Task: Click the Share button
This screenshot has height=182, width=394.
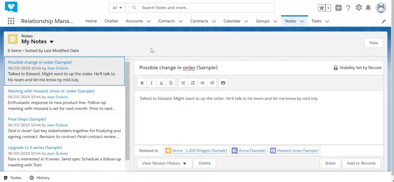Action: coord(330,163)
